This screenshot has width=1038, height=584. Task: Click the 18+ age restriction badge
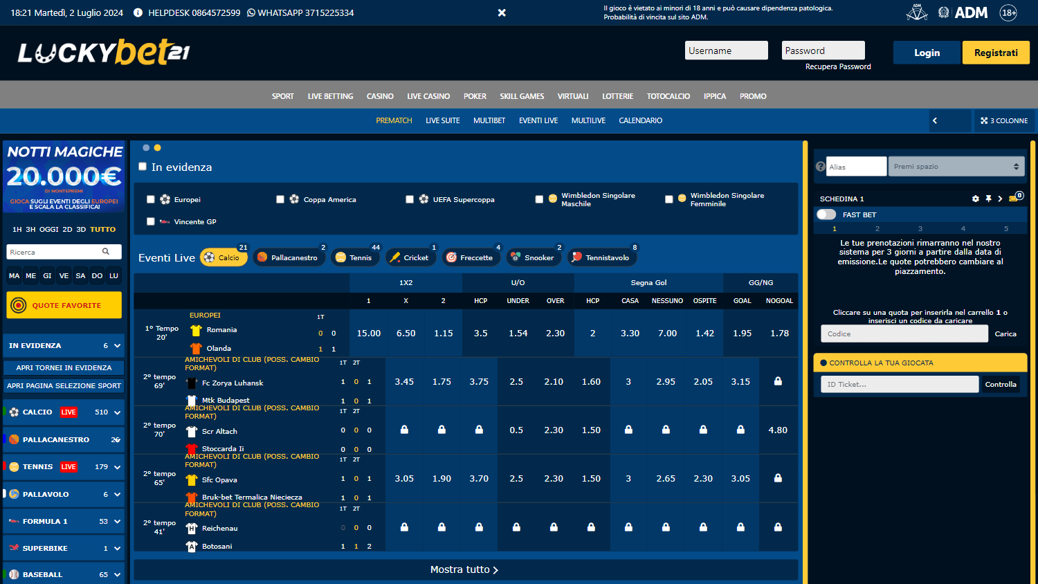(1008, 12)
